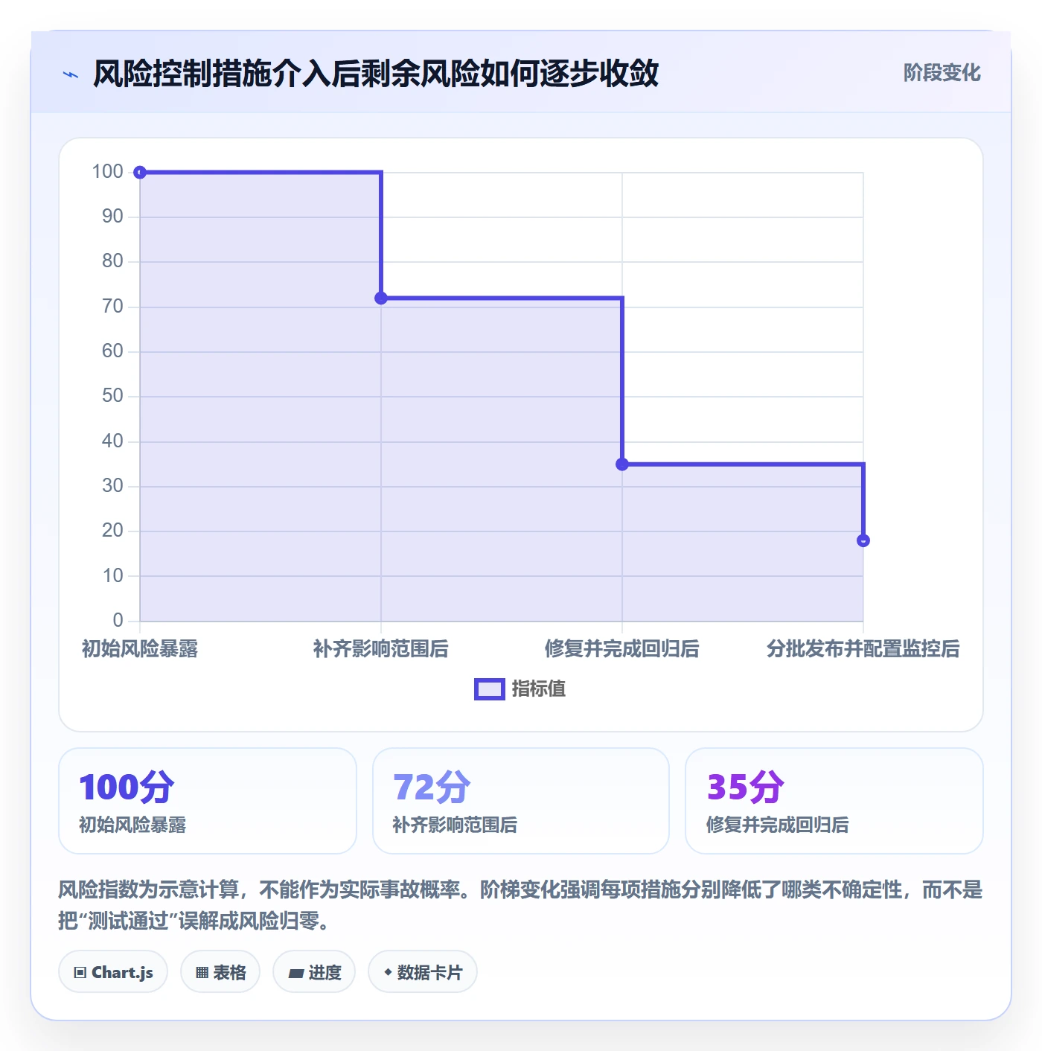Screen dimensions: 1042x1051
Task: Click the 表格 tag
Action: 220,972
